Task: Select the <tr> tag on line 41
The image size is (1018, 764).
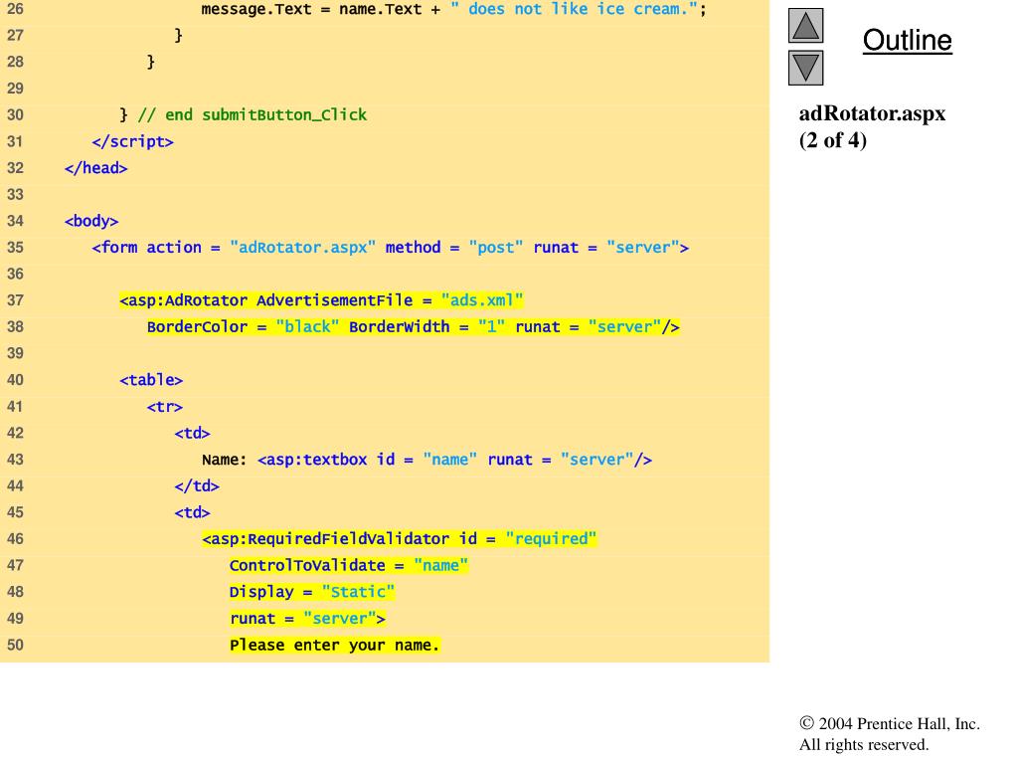Action: 165,407
